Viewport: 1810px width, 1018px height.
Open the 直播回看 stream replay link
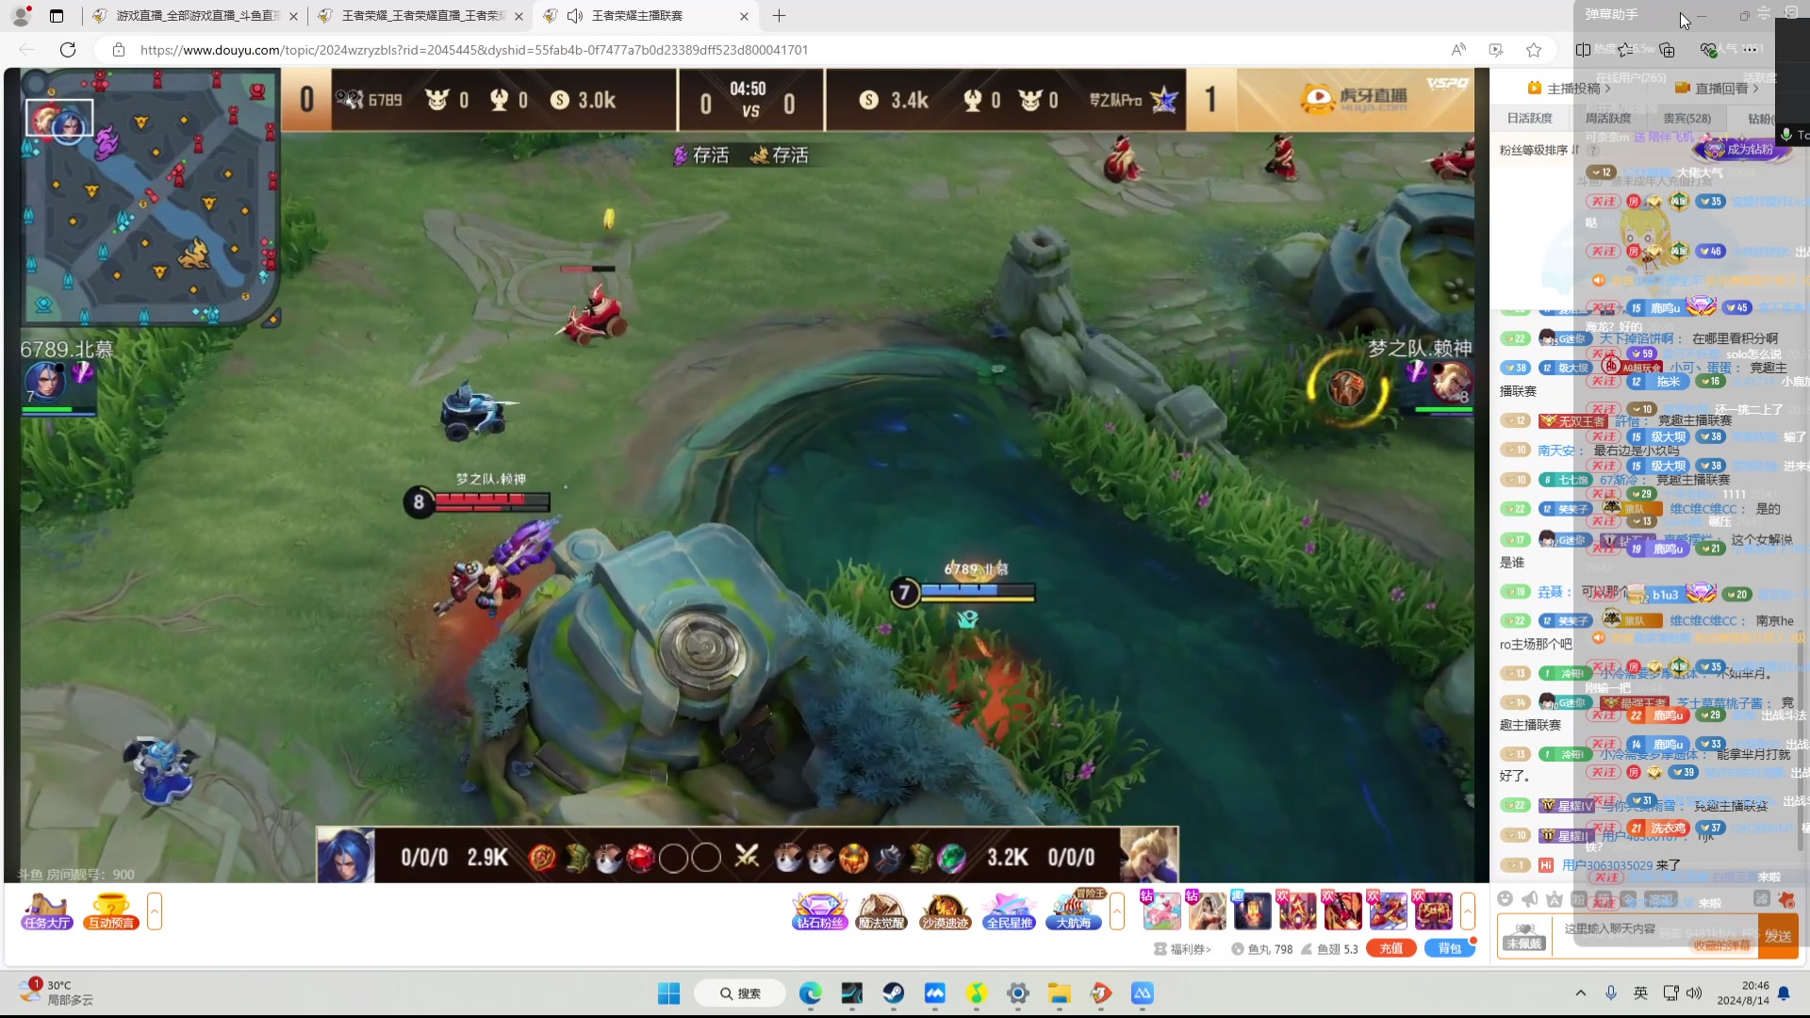(1717, 88)
